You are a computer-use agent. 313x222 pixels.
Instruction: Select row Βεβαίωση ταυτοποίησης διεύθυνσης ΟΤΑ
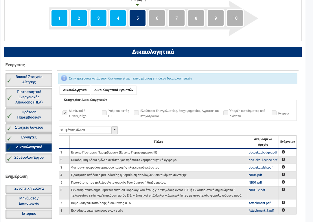(101, 203)
